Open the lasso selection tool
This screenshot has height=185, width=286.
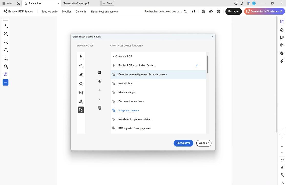coord(4,49)
